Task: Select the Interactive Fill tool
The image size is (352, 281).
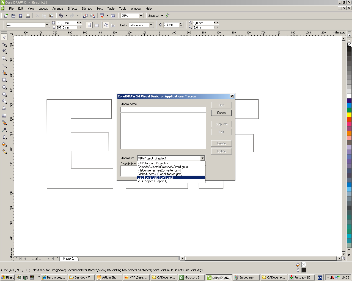Action: (4, 151)
